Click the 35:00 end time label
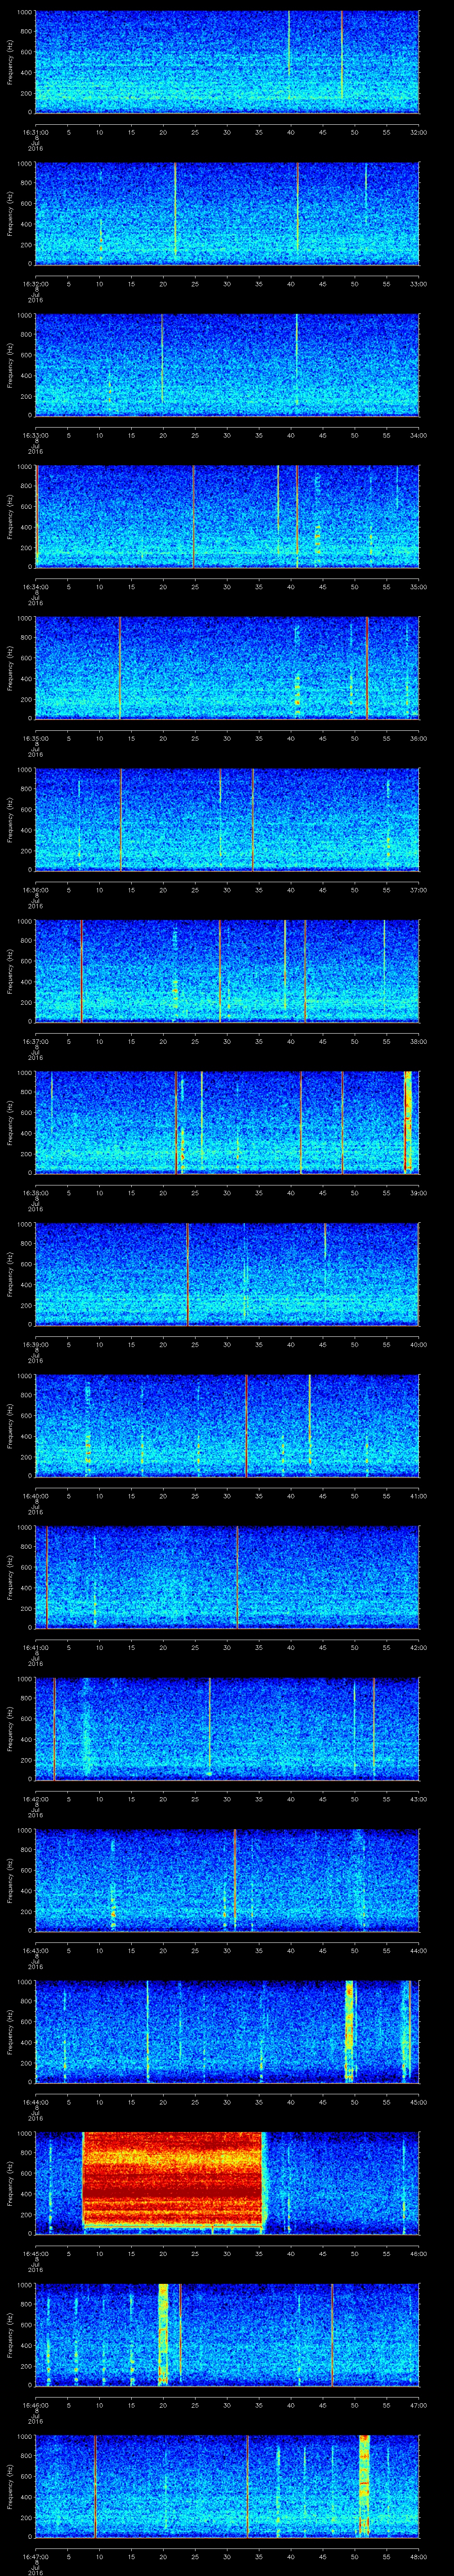 tap(418, 586)
